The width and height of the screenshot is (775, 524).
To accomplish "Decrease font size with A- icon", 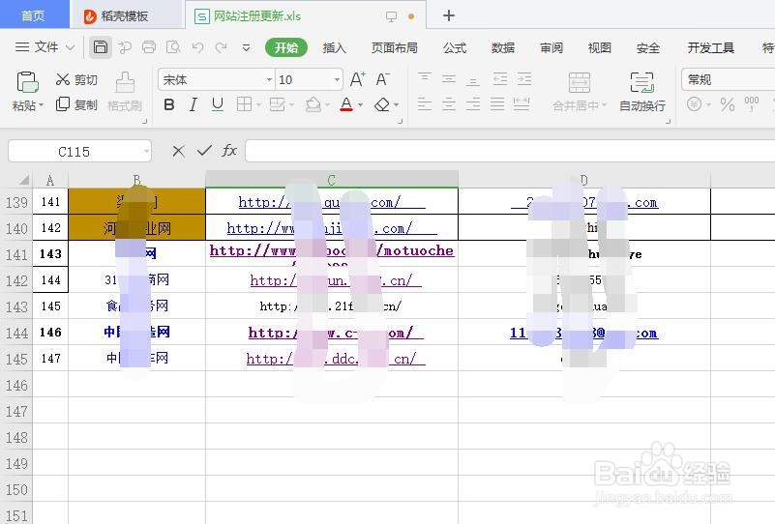I will (382, 79).
